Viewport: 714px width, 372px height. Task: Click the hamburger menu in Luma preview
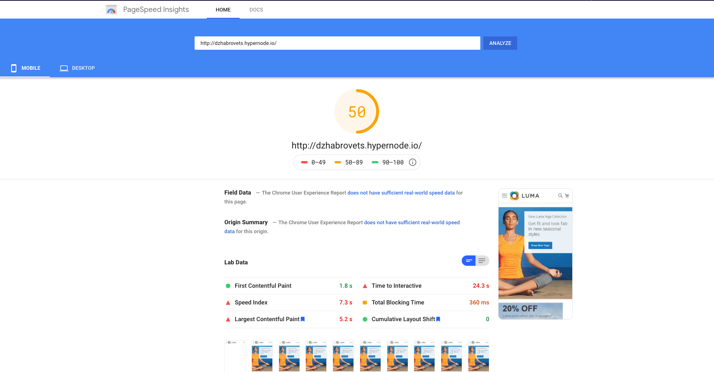click(504, 196)
